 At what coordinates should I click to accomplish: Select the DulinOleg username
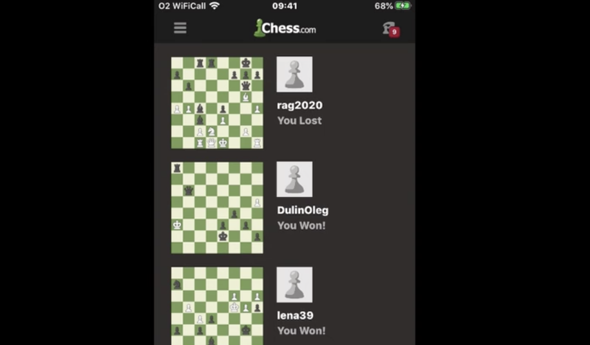pos(303,210)
